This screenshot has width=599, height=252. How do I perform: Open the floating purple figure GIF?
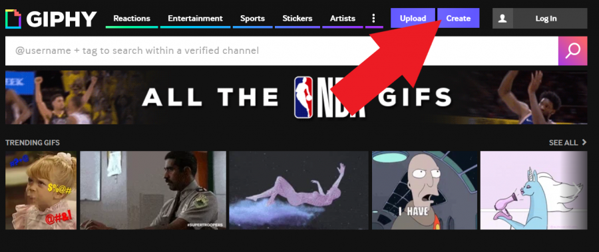tap(299, 190)
